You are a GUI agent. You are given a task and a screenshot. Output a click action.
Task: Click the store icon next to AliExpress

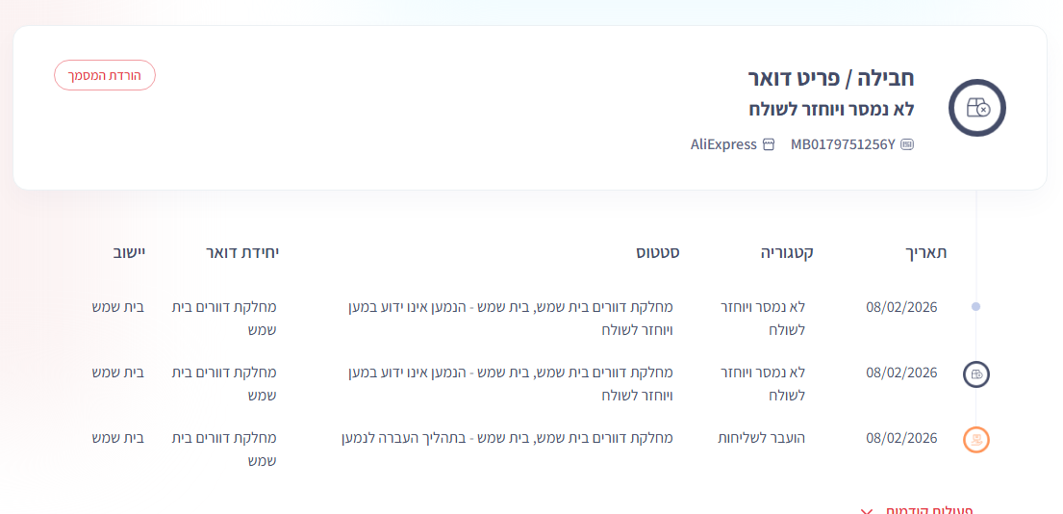768,145
